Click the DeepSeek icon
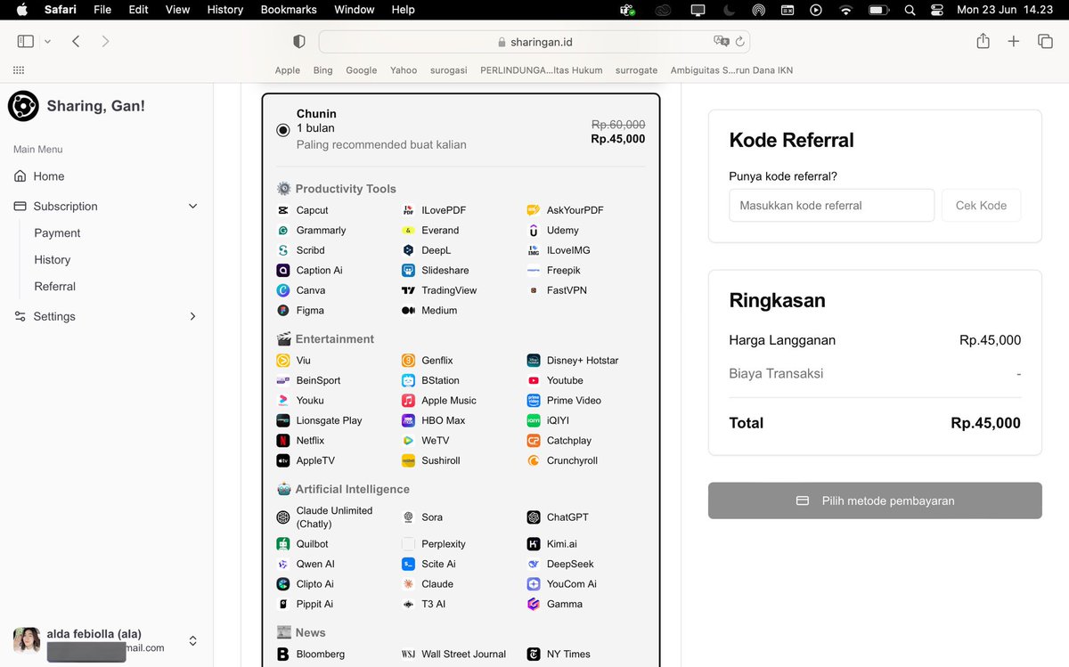The image size is (1069, 667). pos(533,564)
